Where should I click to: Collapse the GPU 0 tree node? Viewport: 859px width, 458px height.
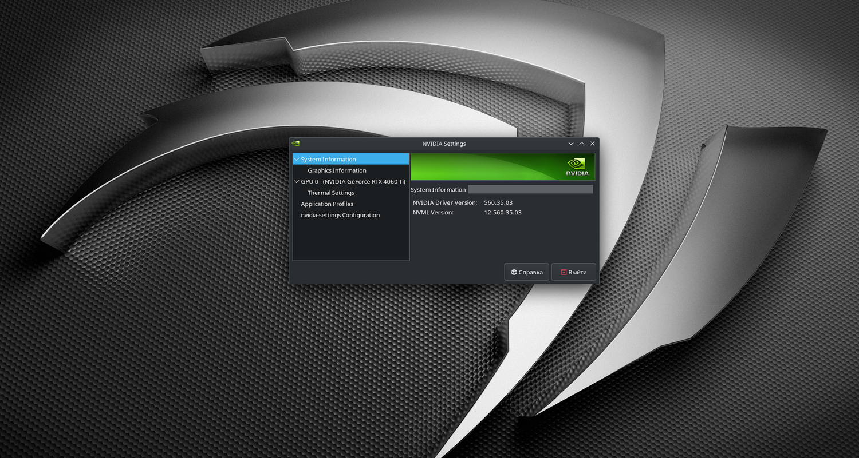297,181
